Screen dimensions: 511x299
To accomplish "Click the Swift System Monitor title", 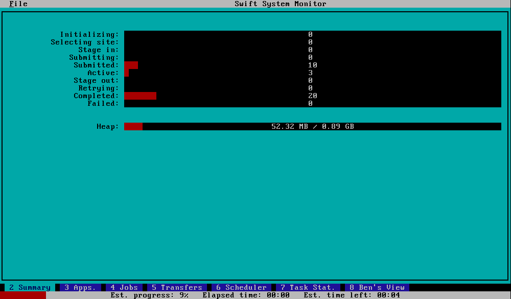I will pos(280,4).
